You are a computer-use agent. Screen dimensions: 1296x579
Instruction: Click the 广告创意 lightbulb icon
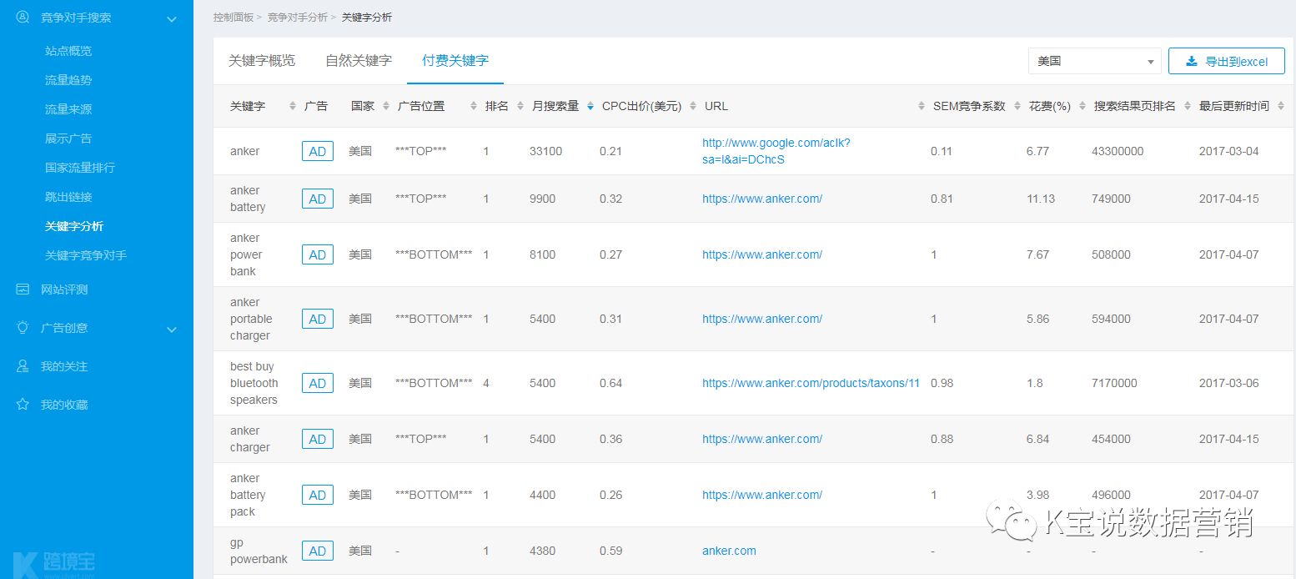pos(23,328)
